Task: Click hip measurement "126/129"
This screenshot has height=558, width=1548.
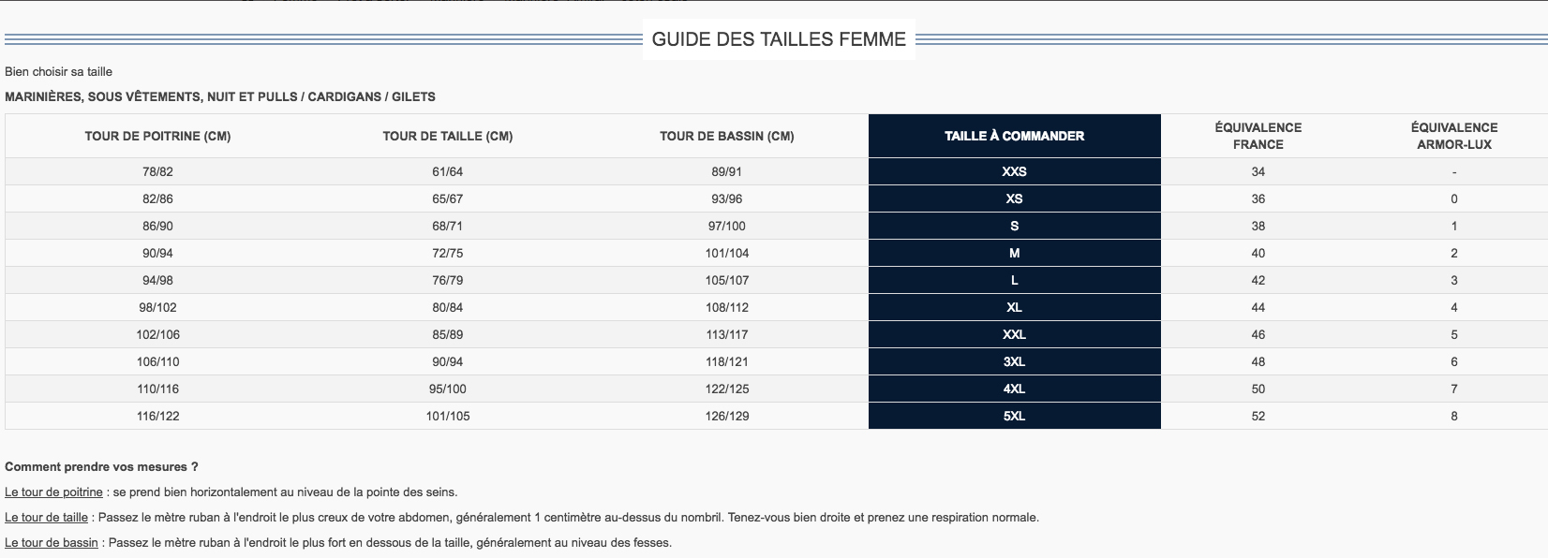Action: coord(727,416)
